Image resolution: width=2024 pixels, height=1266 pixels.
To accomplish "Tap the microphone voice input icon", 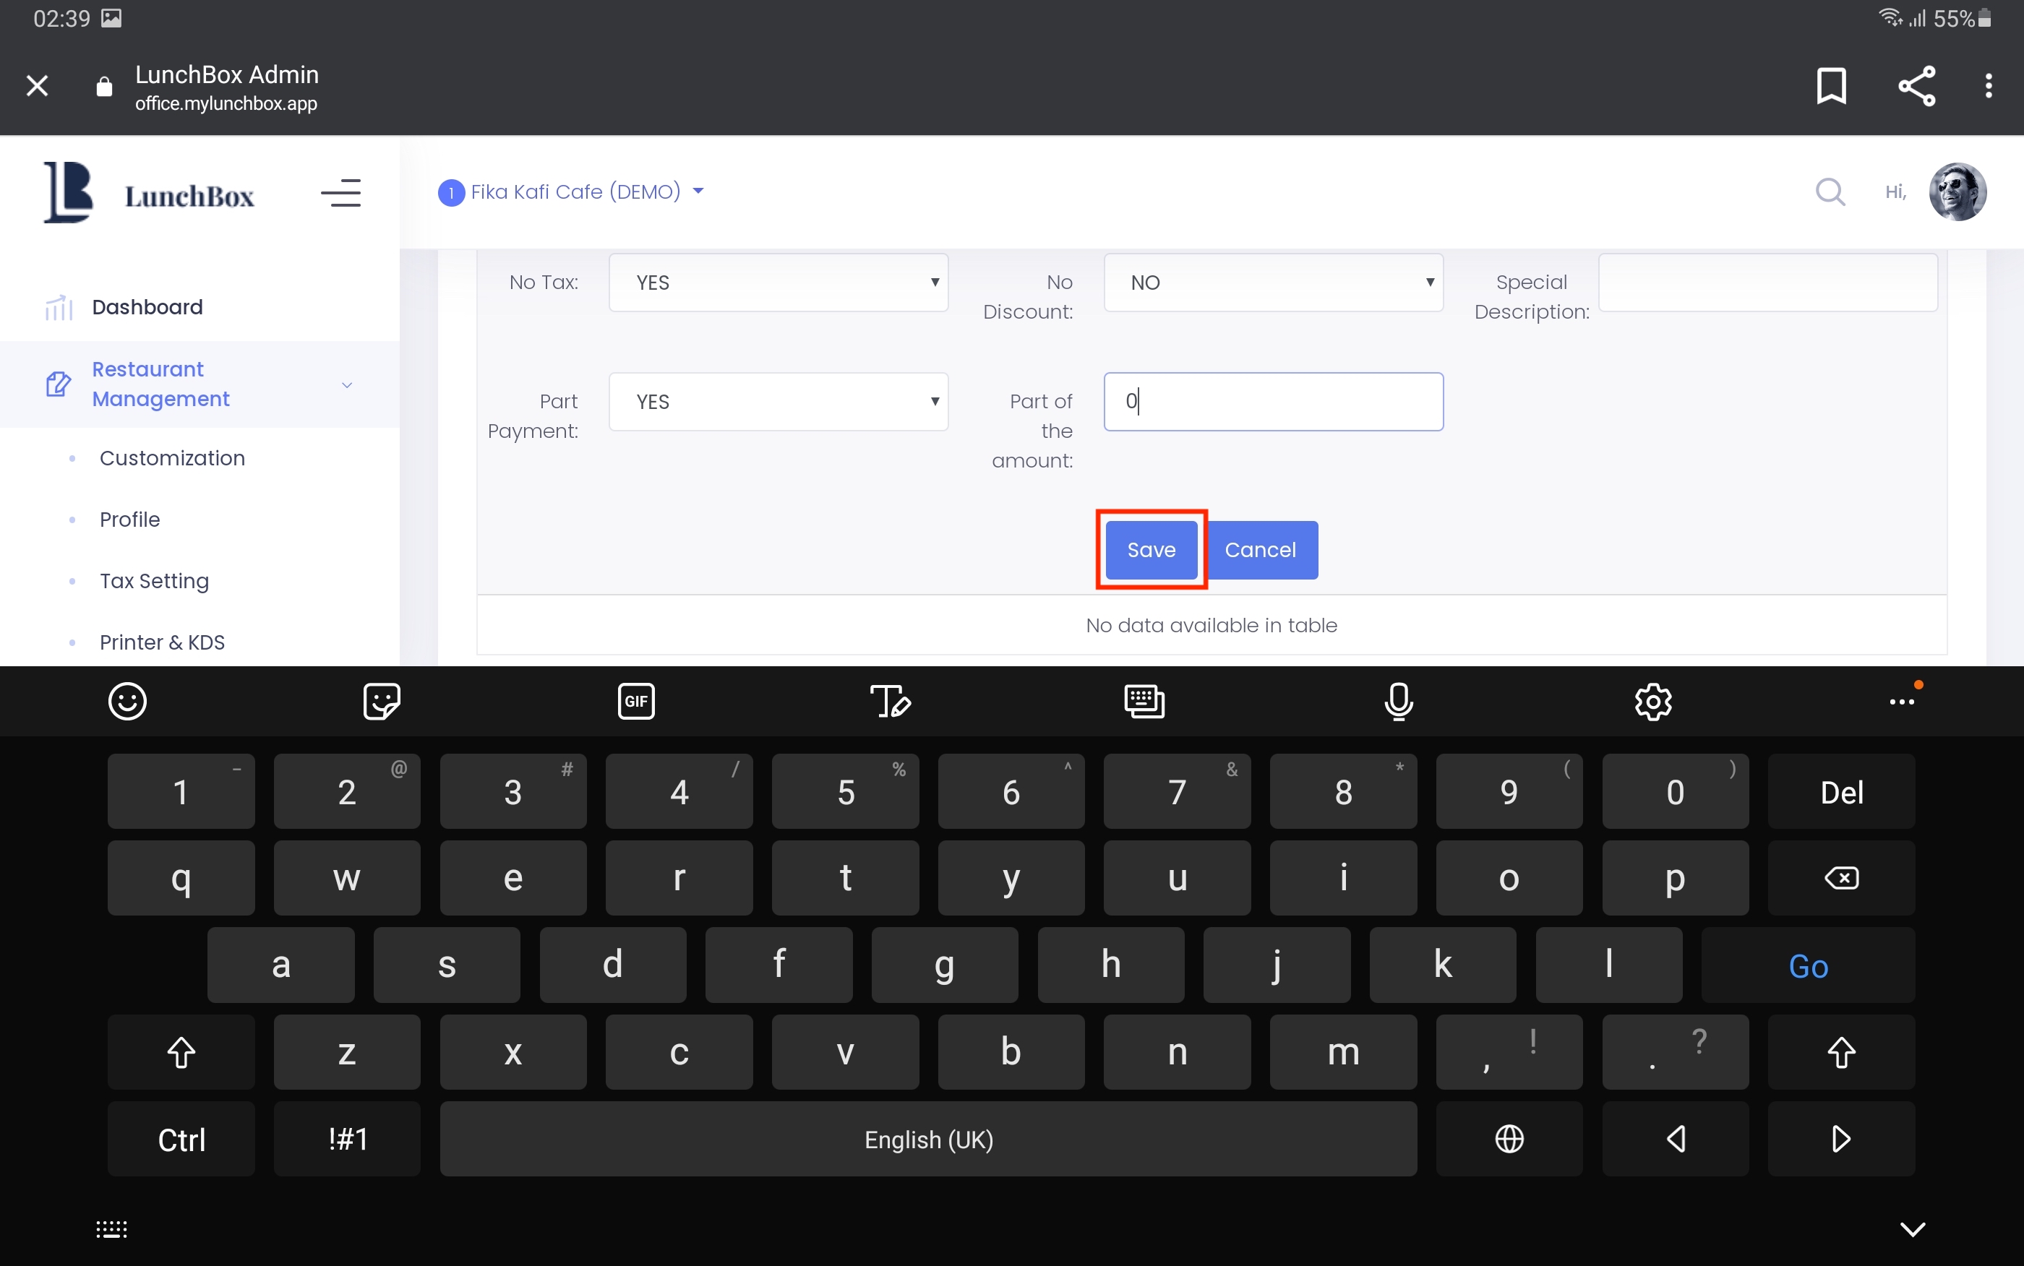I will (1399, 702).
